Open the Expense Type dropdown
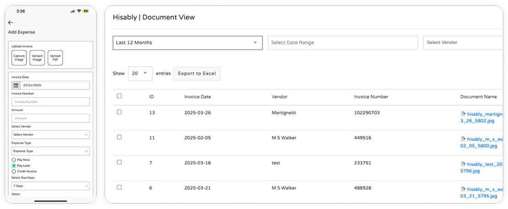 [x=50, y=151]
